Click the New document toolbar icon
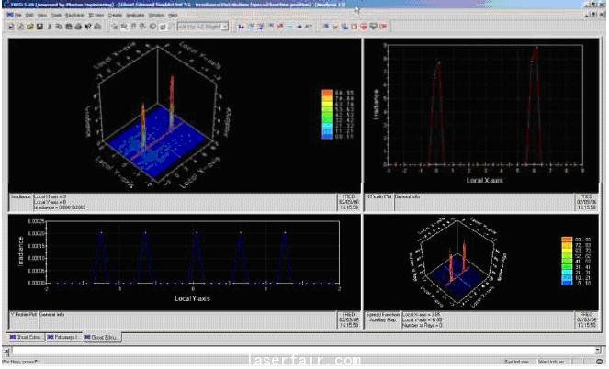The width and height of the screenshot is (609, 369). point(12,27)
